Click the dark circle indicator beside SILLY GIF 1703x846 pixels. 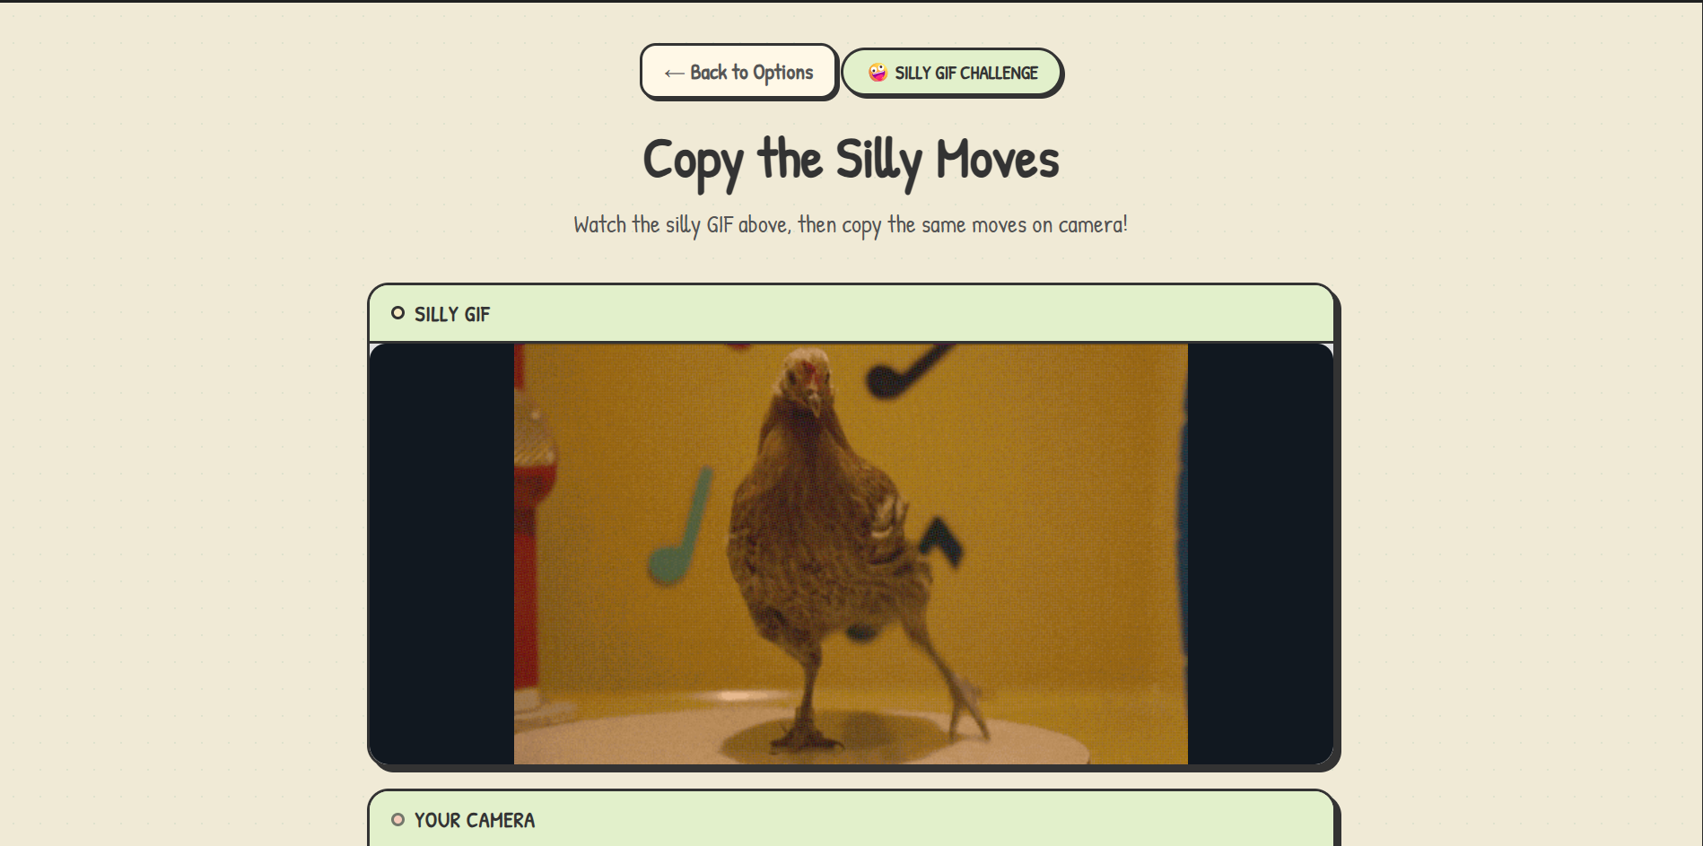[397, 313]
